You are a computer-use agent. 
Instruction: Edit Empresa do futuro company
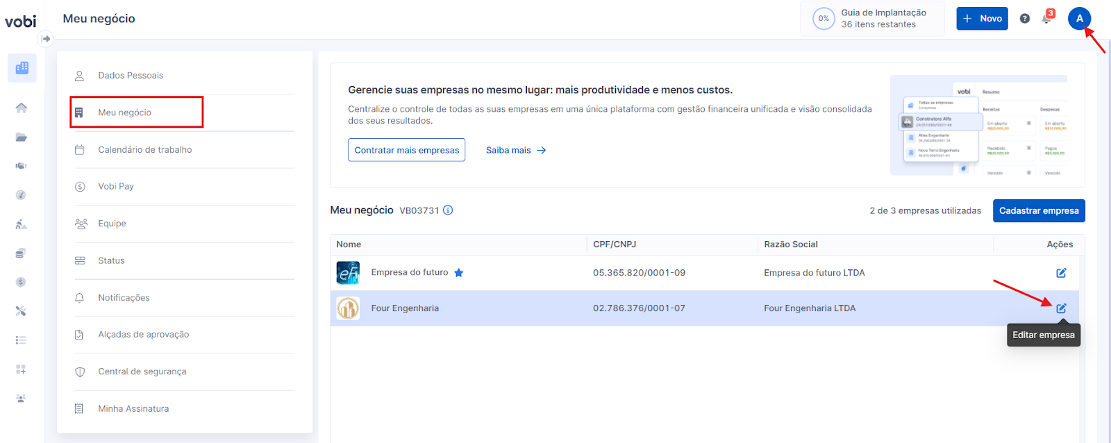click(1061, 273)
